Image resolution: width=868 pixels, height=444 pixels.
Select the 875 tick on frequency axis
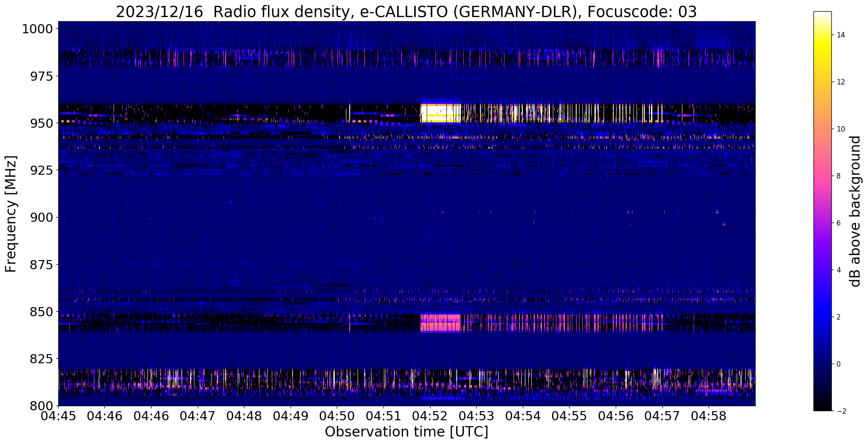tap(41, 264)
